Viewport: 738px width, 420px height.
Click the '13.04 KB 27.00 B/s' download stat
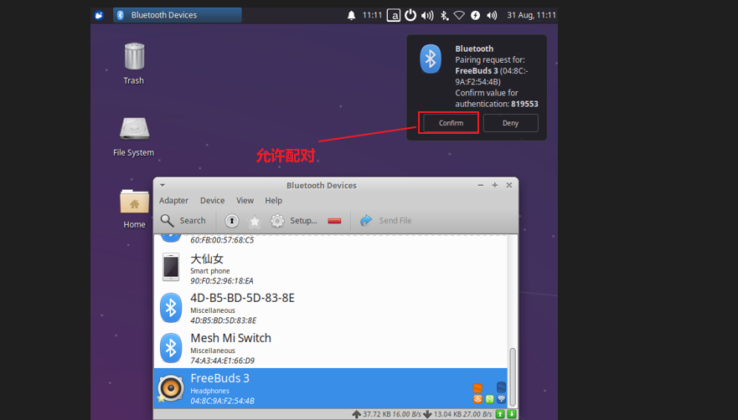tap(462, 414)
